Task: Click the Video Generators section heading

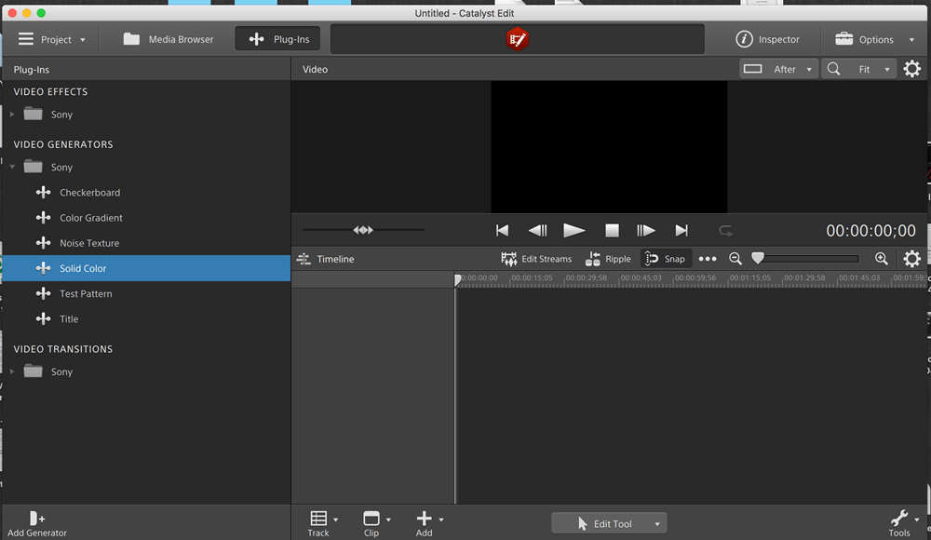Action: 63,144
